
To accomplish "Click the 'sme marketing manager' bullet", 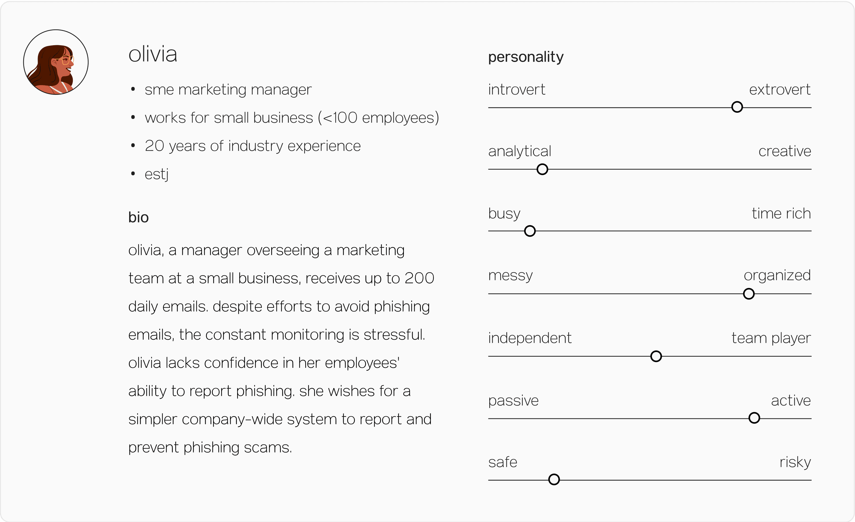I will (x=228, y=90).
